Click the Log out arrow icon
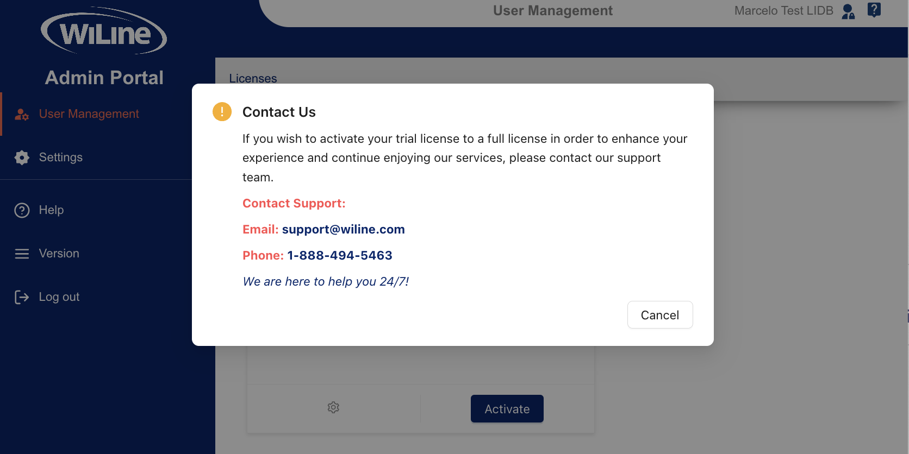This screenshot has height=454, width=909. [x=22, y=297]
